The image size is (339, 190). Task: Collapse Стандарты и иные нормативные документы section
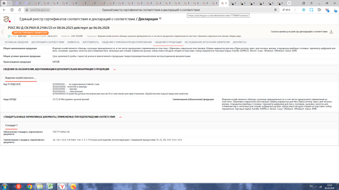121,117
